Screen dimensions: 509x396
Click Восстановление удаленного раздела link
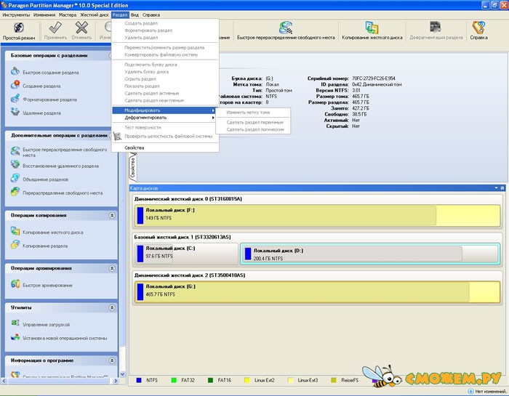60,166
